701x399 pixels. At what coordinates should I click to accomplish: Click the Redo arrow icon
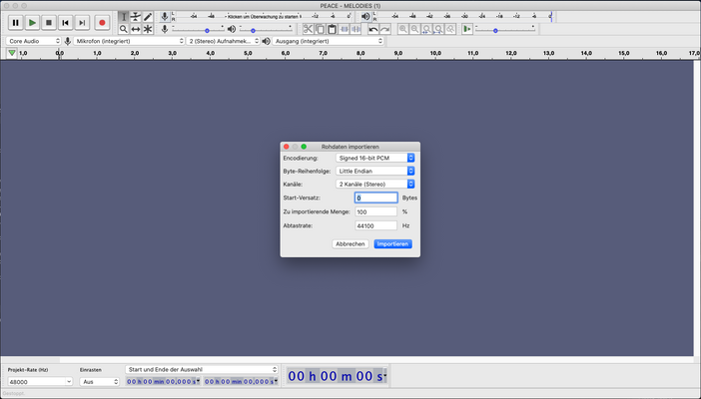(384, 29)
